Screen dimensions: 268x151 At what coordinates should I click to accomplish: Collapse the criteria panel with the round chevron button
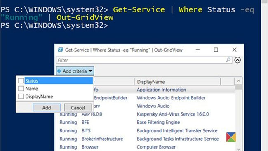(237, 60)
